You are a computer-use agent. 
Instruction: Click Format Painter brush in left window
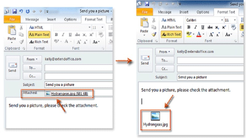(22, 42)
